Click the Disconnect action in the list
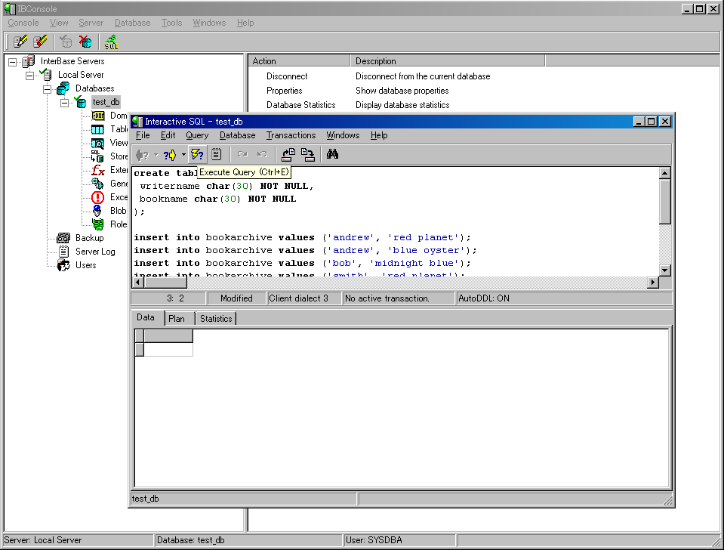 [287, 76]
